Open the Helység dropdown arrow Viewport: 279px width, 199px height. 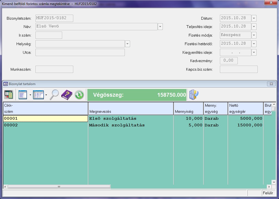[128, 44]
